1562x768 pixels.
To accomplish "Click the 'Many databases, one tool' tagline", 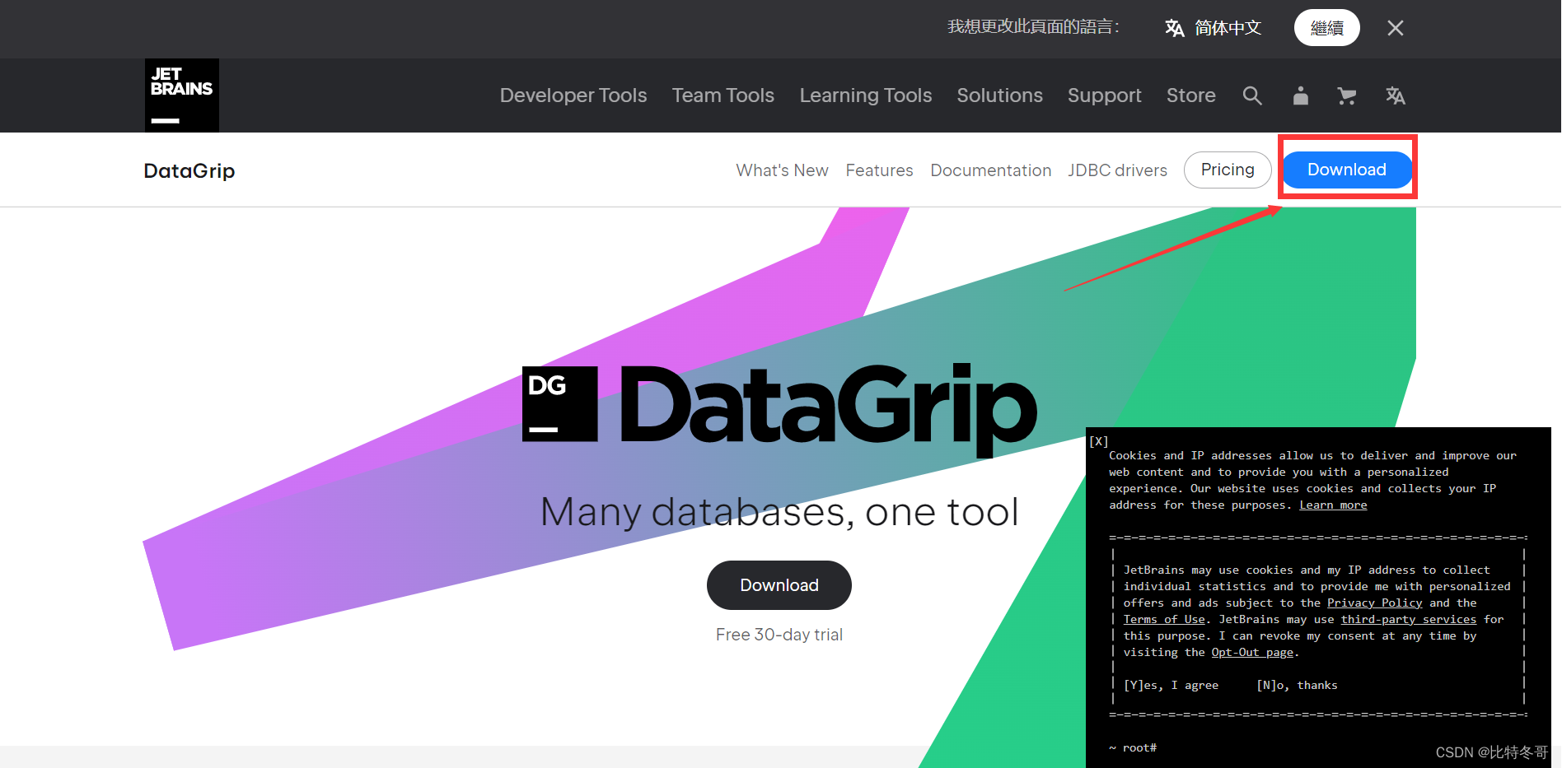I will click(x=779, y=512).
